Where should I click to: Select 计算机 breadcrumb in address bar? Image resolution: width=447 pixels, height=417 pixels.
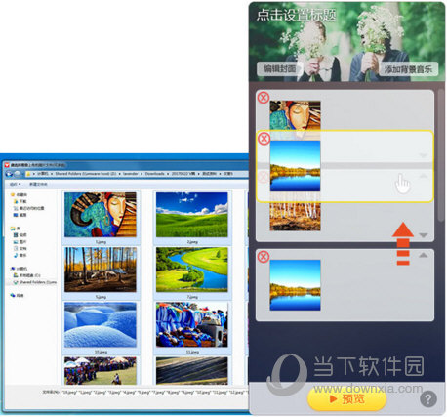pos(43,174)
